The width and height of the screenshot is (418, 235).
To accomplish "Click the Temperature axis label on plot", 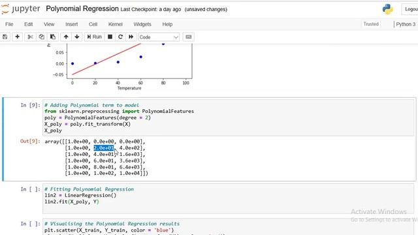I will (129, 88).
